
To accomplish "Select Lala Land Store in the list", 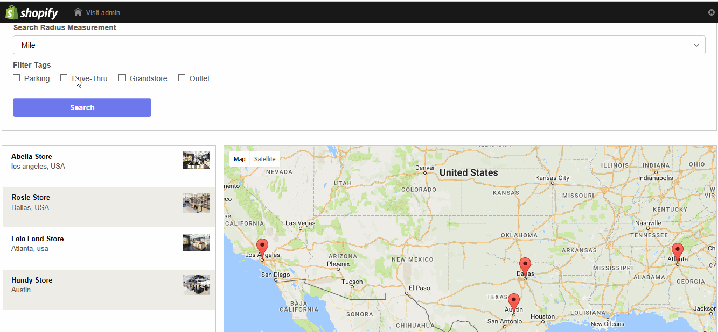I will tap(109, 248).
